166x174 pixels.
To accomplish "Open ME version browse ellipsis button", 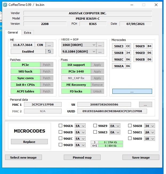I will (x=49, y=45).
